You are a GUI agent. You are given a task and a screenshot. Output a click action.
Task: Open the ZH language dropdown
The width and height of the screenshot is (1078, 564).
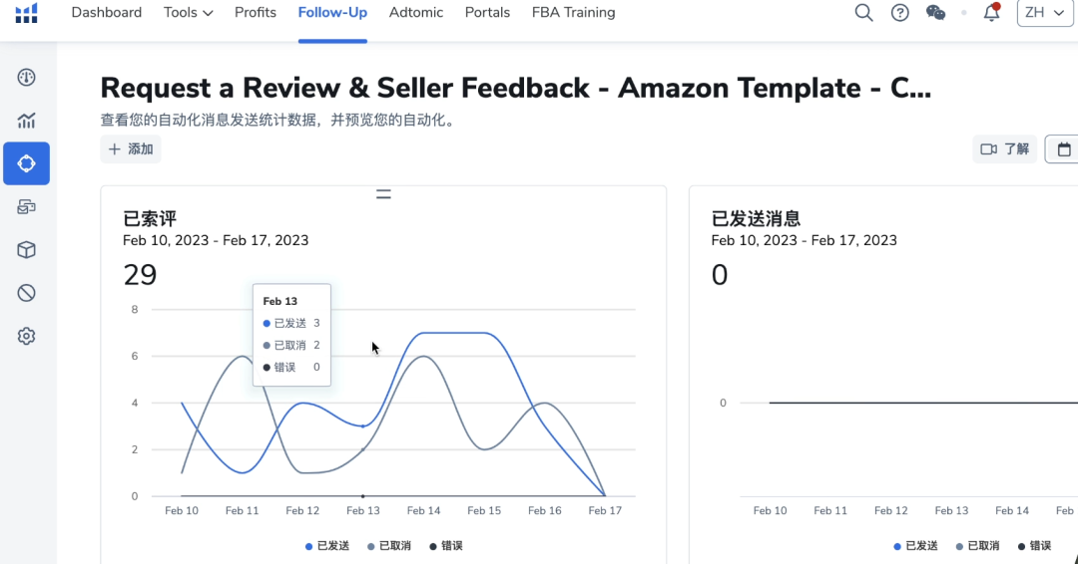pos(1044,13)
